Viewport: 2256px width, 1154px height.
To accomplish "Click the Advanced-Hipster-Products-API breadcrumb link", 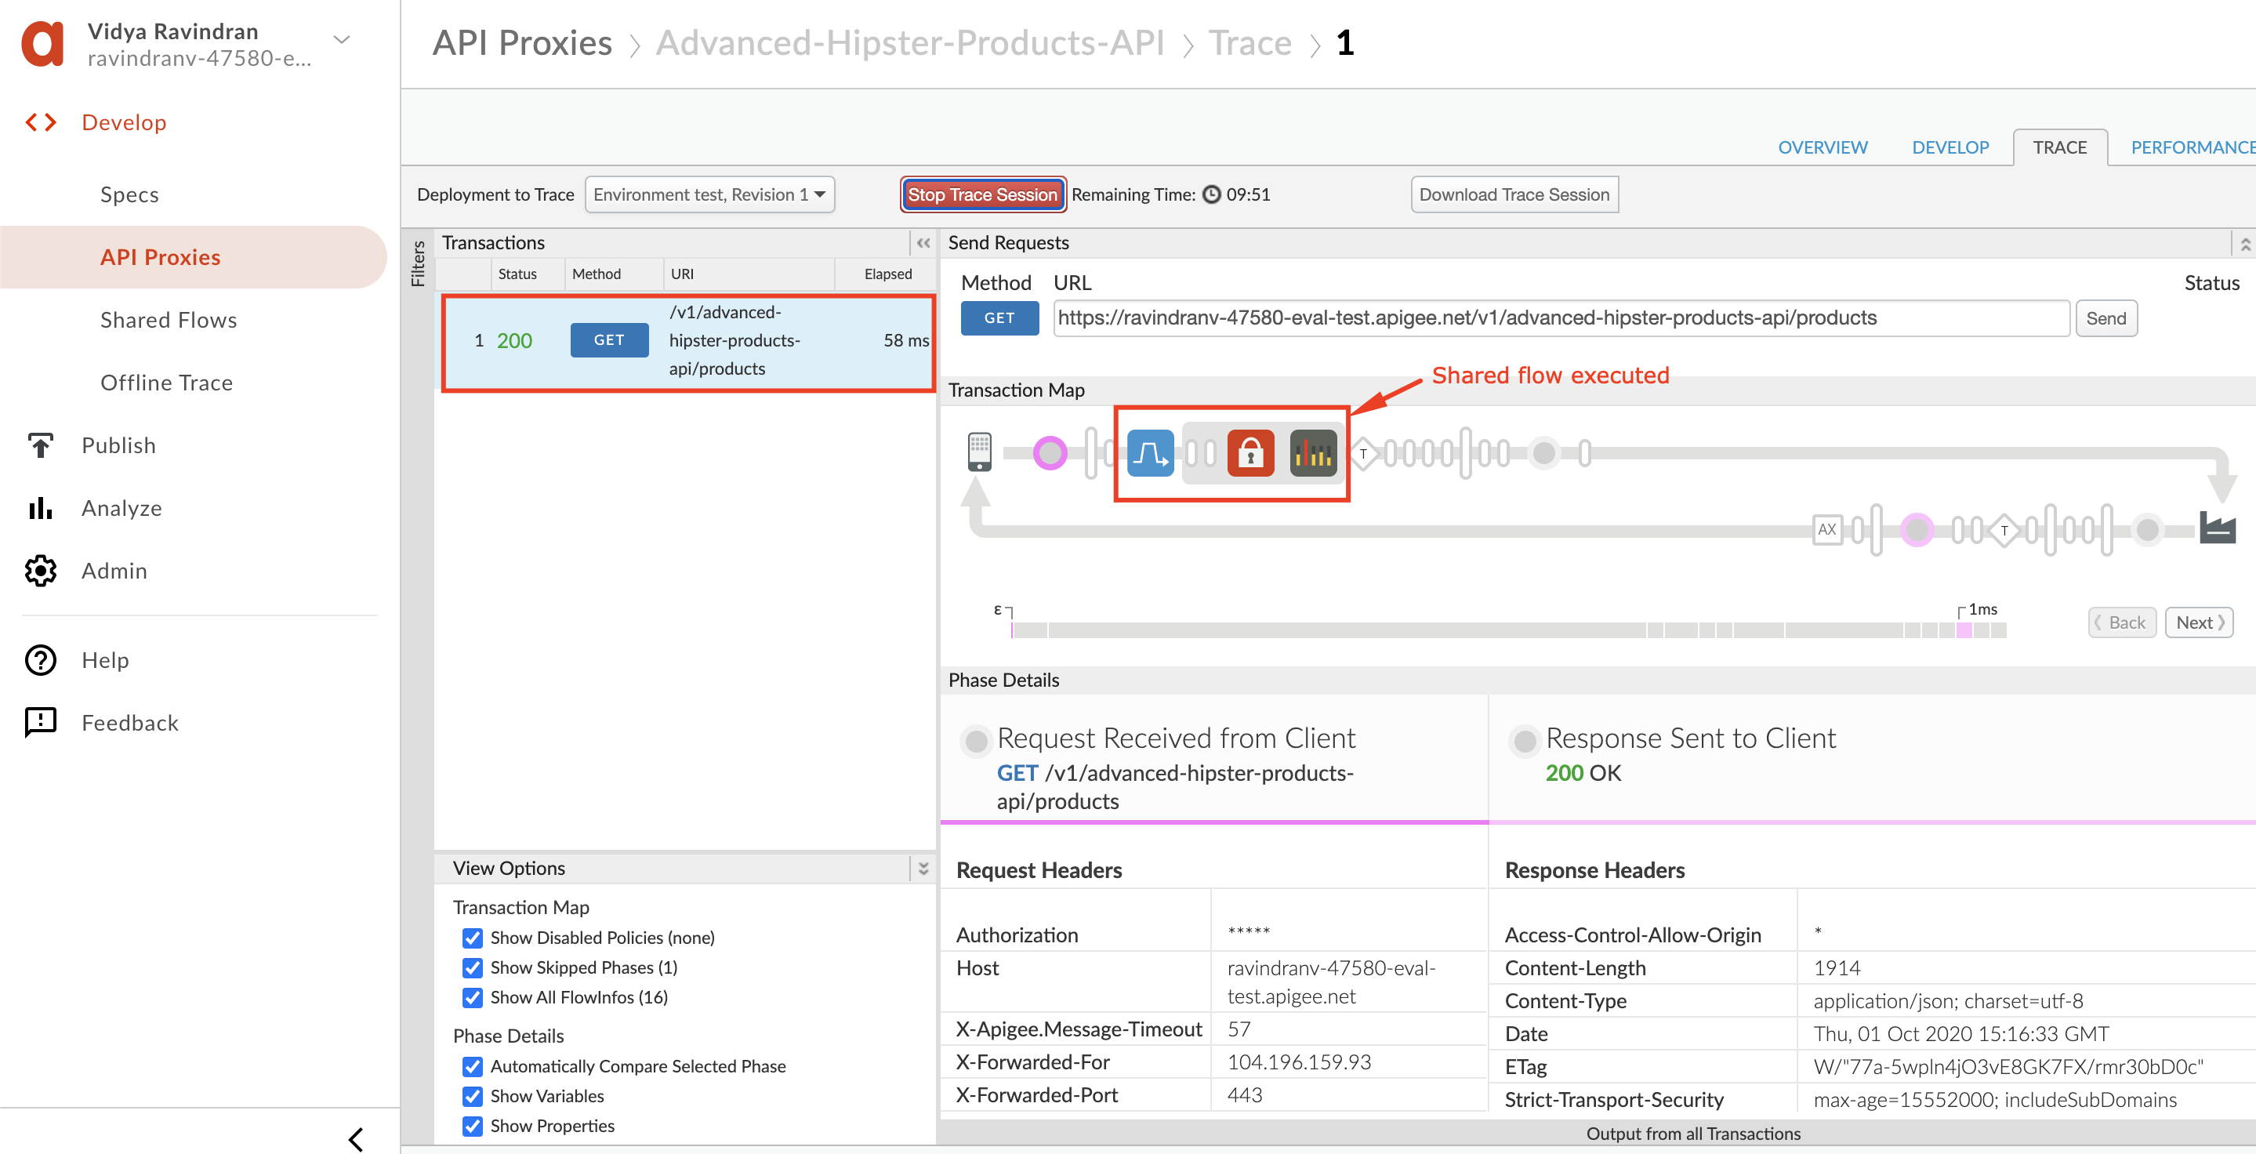I will 910,43.
